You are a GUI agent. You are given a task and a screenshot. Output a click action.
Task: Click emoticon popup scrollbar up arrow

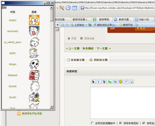point(51,8)
